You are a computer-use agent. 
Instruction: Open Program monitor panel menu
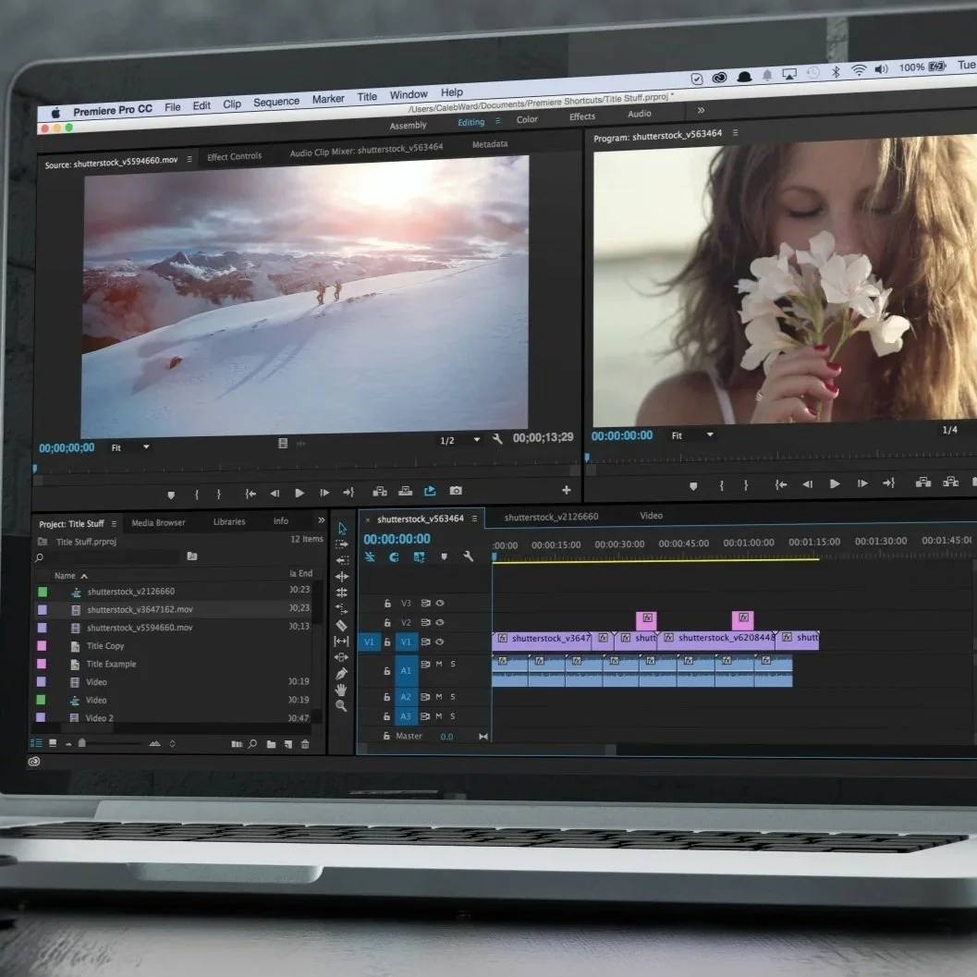735,133
